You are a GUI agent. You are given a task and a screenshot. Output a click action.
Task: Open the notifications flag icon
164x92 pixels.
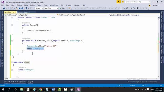coord(119,2)
